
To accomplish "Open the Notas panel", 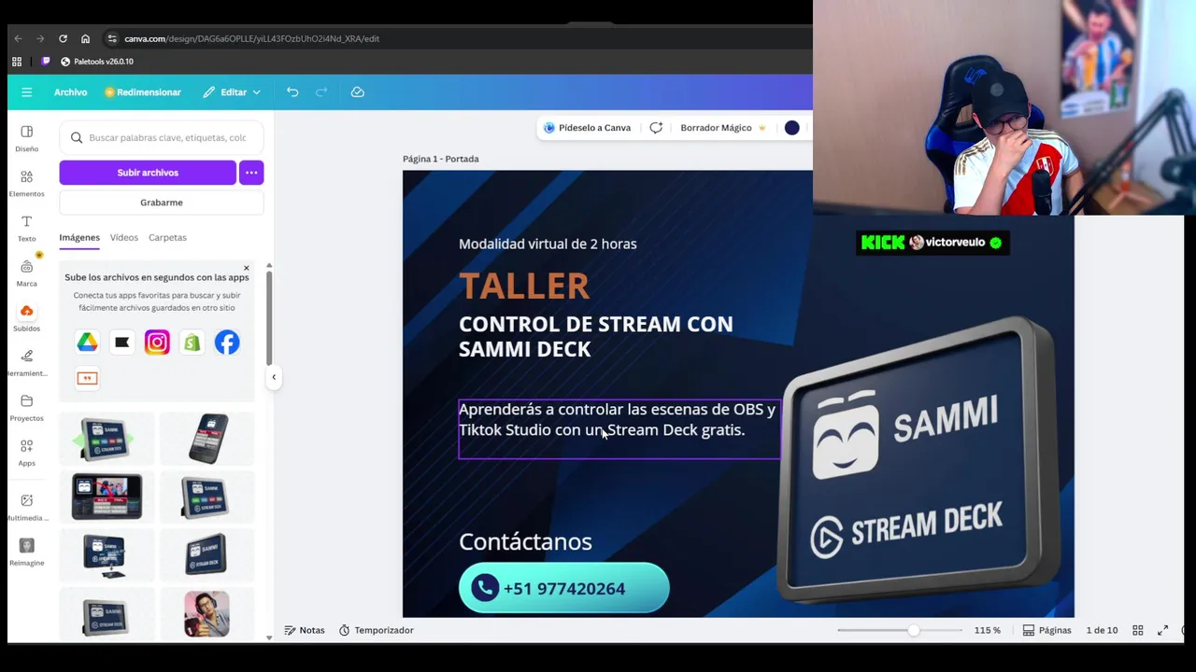I will tap(305, 631).
